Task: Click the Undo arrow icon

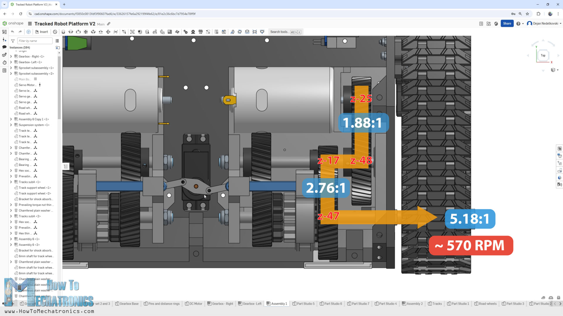Action: coord(13,32)
